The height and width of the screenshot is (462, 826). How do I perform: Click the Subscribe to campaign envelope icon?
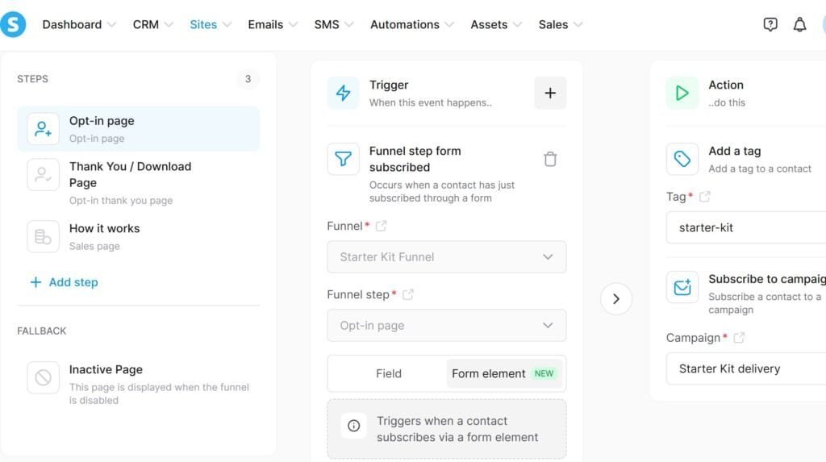682,287
